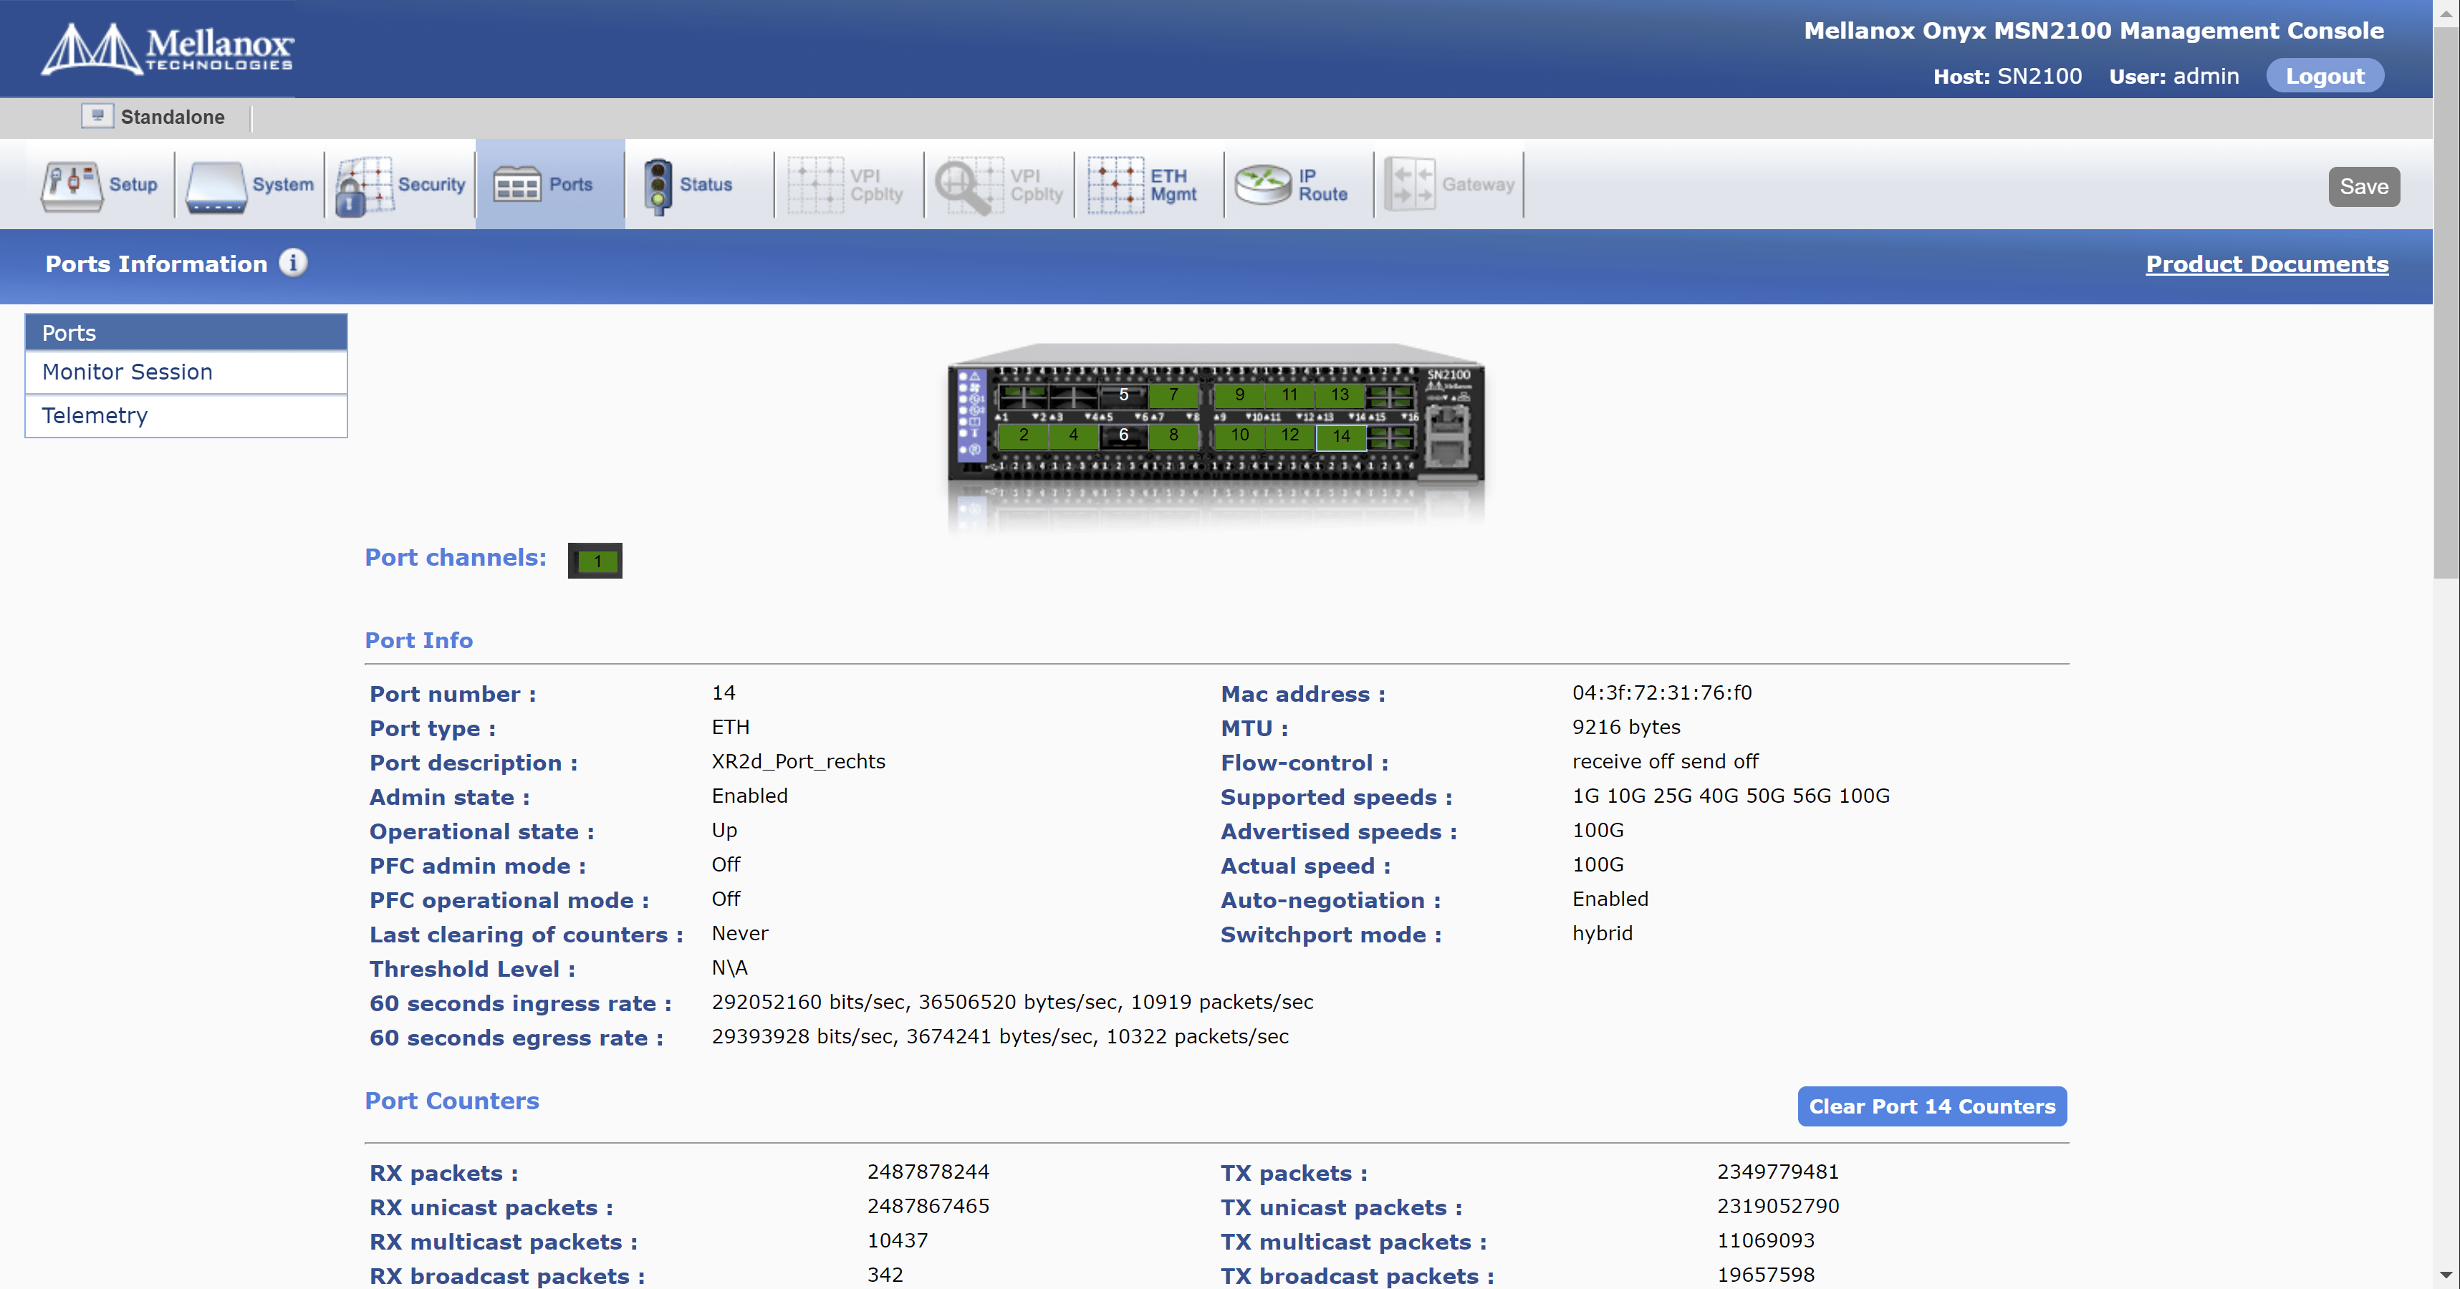Select unconnected port 6 on switch

point(1123,435)
